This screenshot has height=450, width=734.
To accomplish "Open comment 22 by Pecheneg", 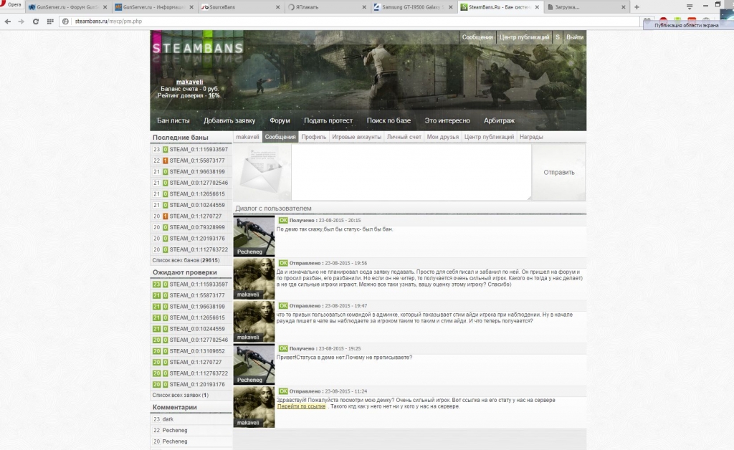I will click(175, 431).
